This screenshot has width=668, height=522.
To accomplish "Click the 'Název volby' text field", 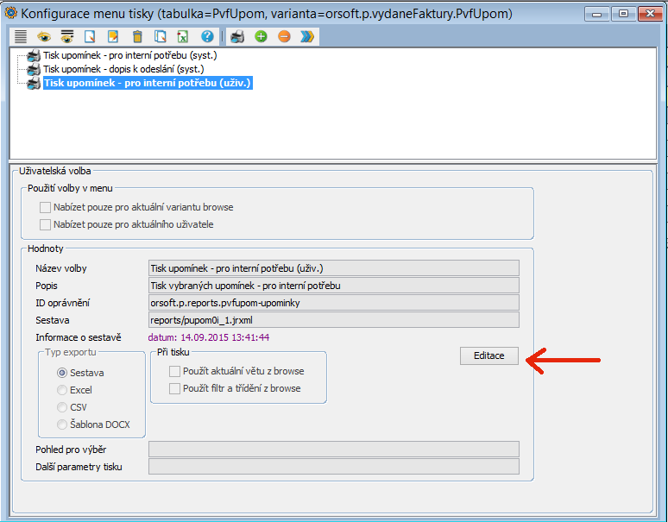I will click(333, 268).
